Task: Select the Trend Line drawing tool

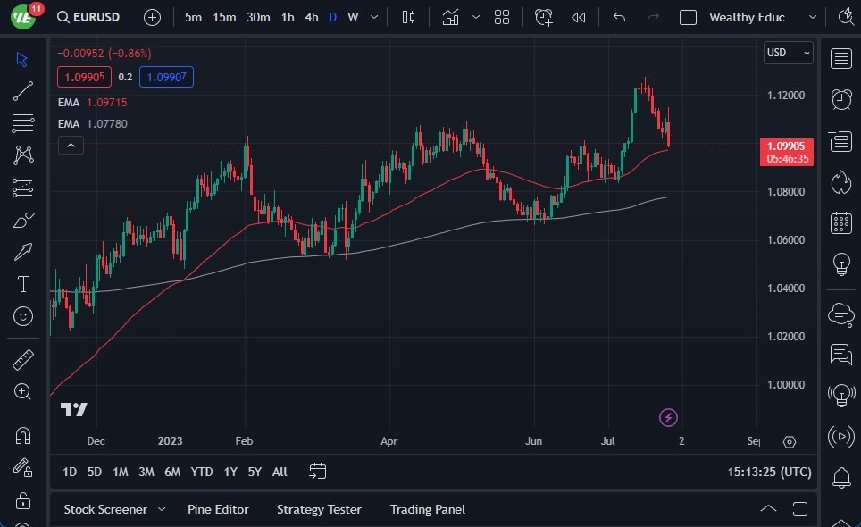Action: pos(22,91)
